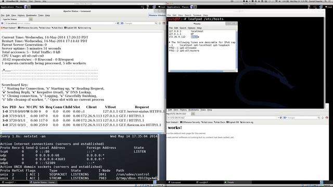This screenshot has width=333, height=187.
Task: Open Bookmarks menu in Apache Status browser
Action: pos(31,15)
